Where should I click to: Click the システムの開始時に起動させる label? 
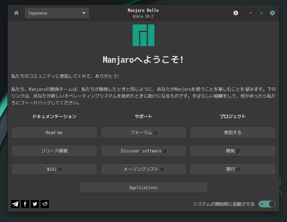224,204
